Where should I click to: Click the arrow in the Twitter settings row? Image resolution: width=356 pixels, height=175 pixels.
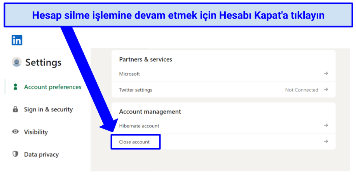click(x=326, y=90)
